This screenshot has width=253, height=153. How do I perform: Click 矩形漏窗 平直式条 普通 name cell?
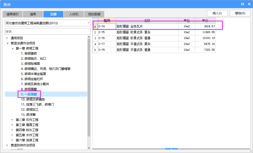[147, 50]
